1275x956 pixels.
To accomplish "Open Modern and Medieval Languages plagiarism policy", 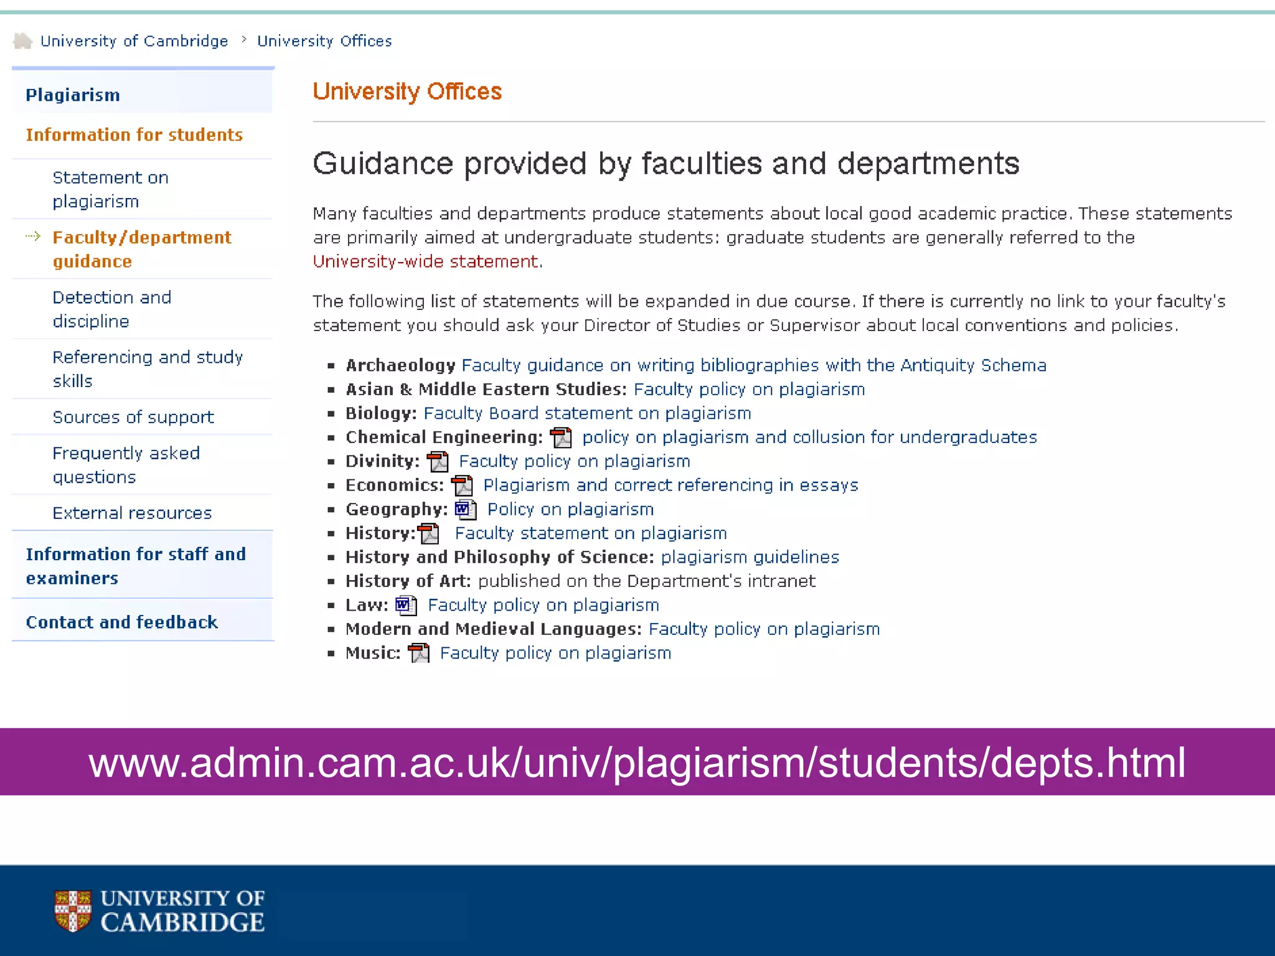I will click(765, 629).
